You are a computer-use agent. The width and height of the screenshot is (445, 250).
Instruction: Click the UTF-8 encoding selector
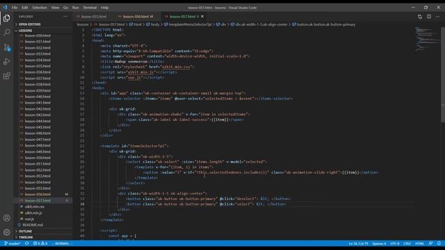394,244
